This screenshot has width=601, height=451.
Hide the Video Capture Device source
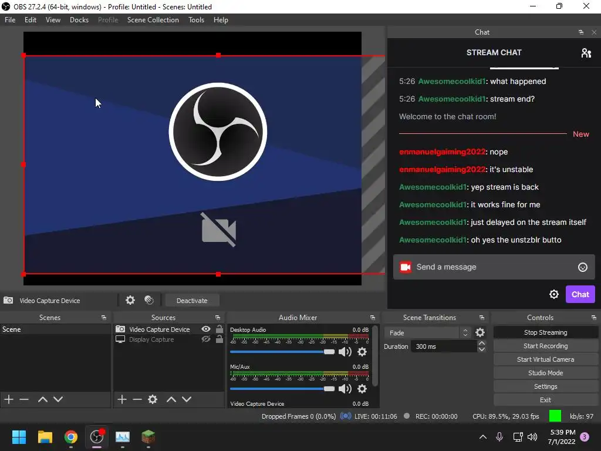pyautogui.click(x=206, y=329)
